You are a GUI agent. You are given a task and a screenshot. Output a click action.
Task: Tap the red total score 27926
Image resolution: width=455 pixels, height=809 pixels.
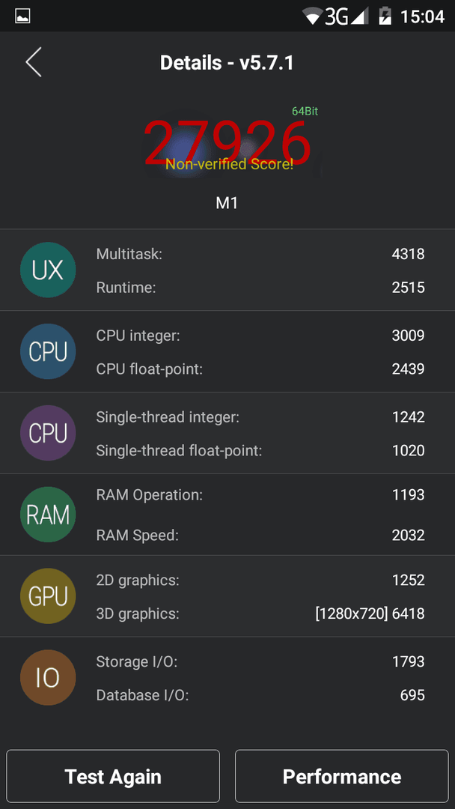227,143
